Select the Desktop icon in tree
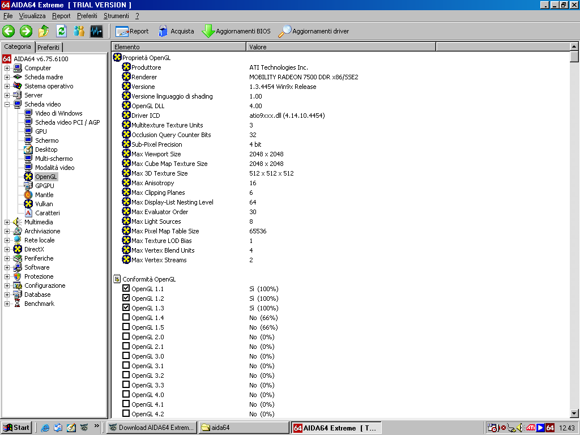This screenshot has width=580, height=435. (x=28, y=150)
